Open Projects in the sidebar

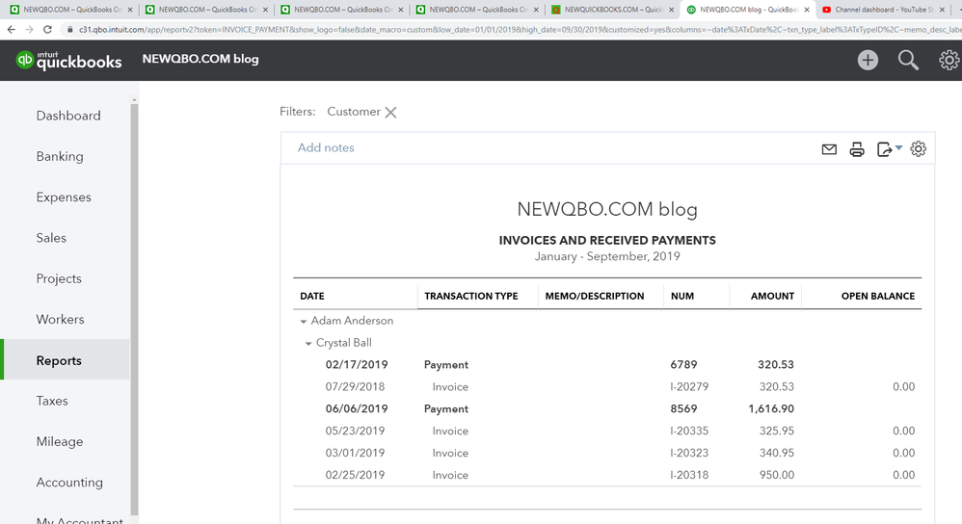[x=58, y=278]
